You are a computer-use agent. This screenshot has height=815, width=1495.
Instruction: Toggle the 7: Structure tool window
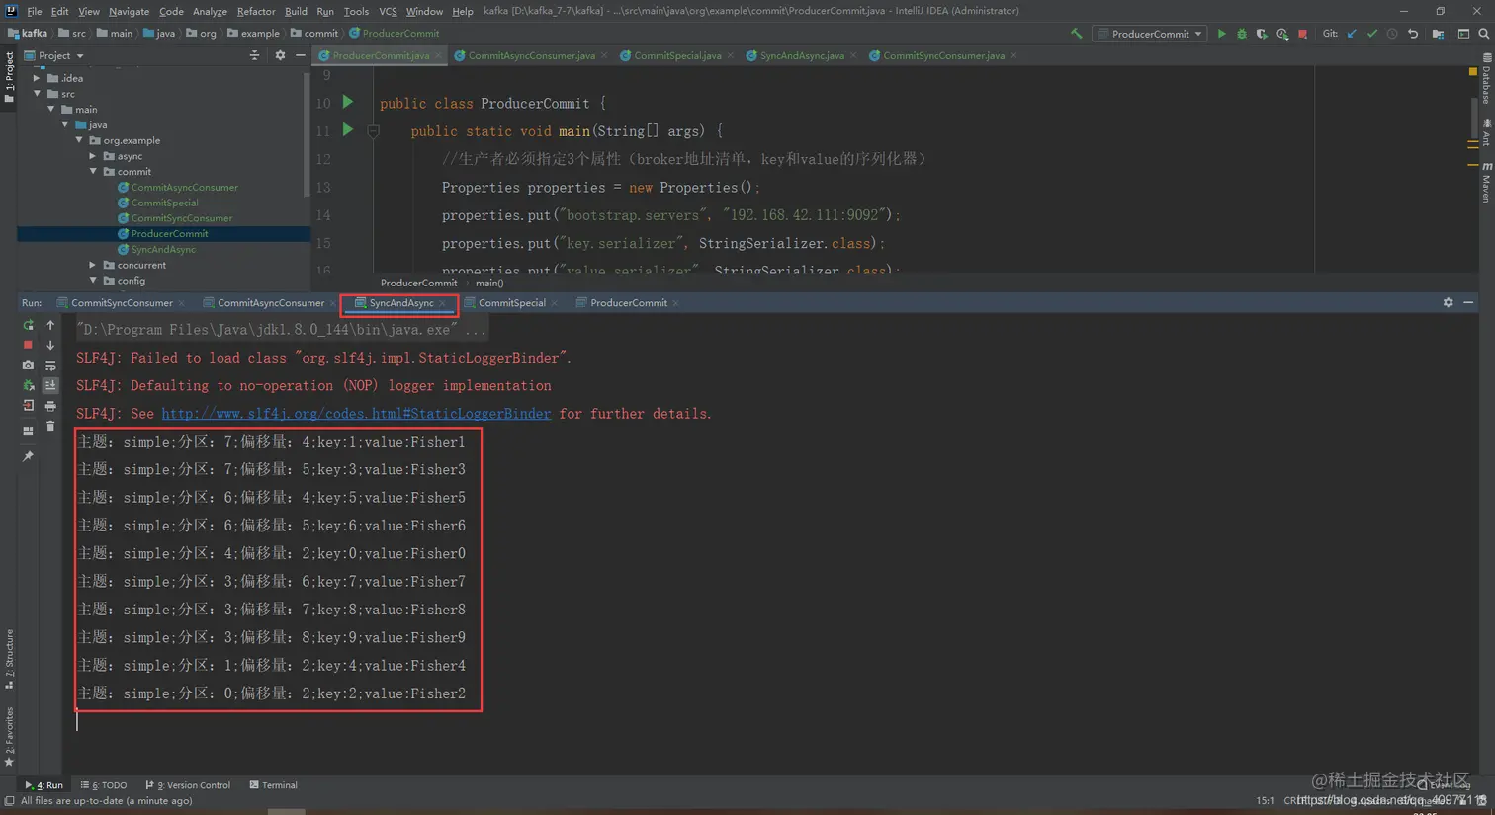9,658
